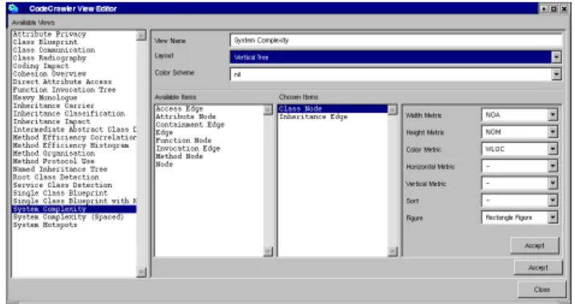The height and width of the screenshot is (304, 575).
Task: Select Edge item in Available Items
Action: pos(164,133)
